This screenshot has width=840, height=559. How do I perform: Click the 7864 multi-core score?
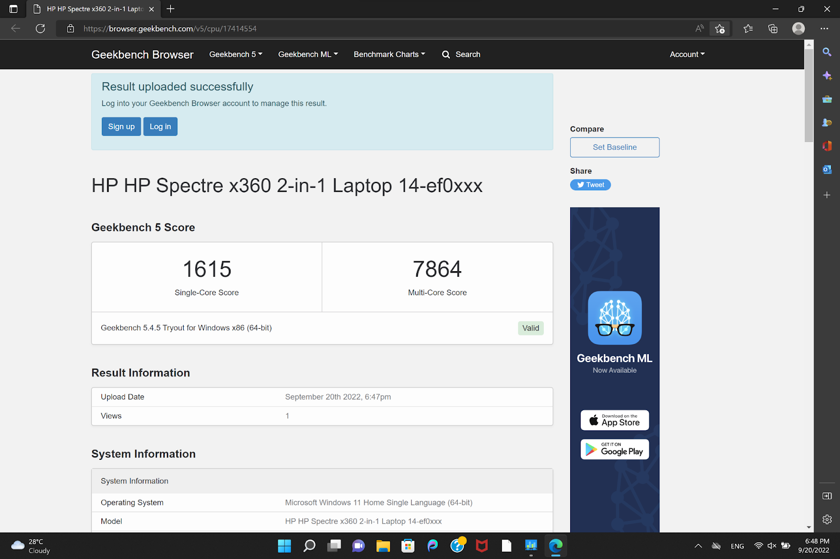[437, 269]
